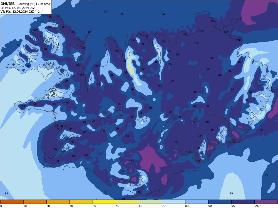This screenshot has height=208, width=278.
Task: Click the legend tick label '30'
Action: pos(71,206)
